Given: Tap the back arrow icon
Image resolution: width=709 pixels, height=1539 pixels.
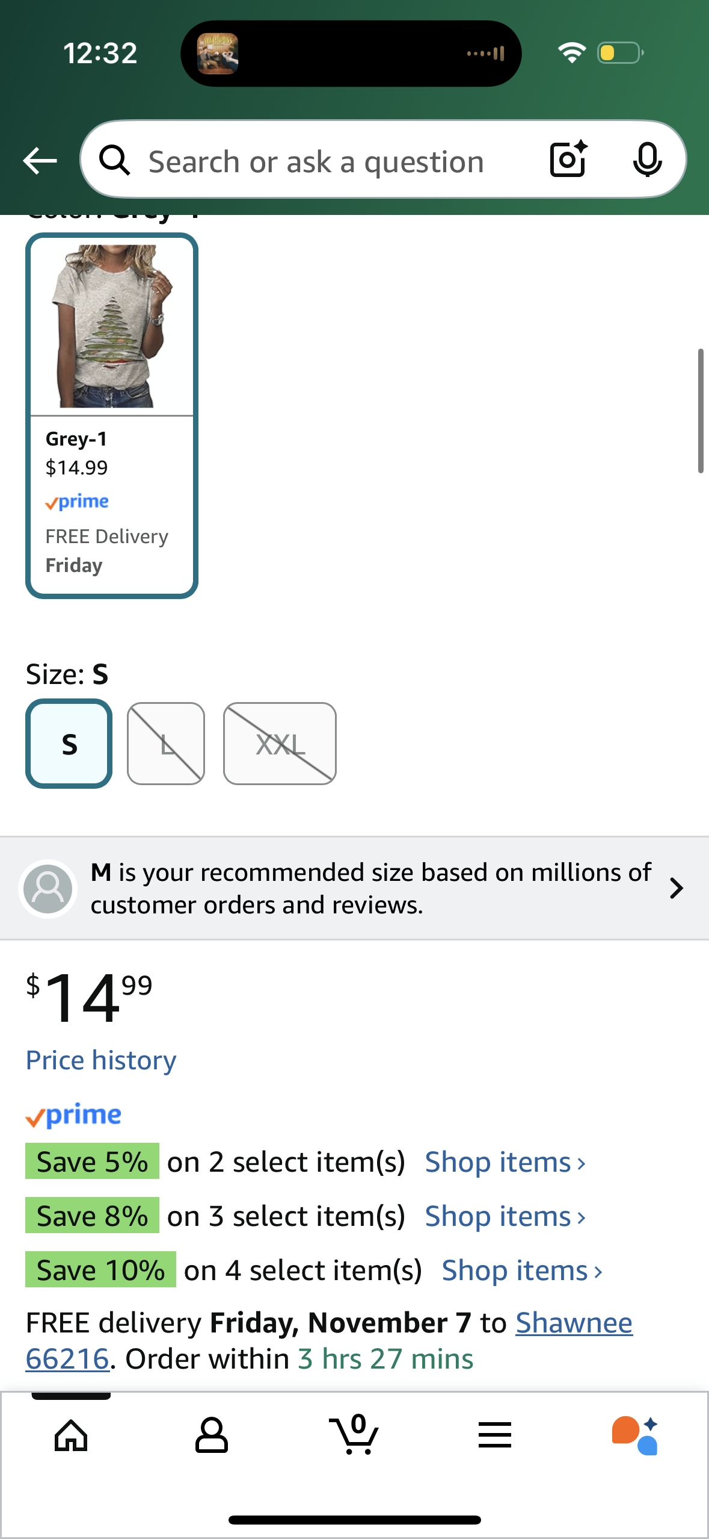Looking at the screenshot, I should 40,161.
